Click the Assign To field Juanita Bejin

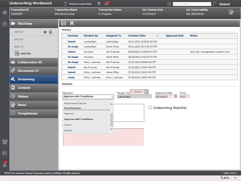point(134,97)
